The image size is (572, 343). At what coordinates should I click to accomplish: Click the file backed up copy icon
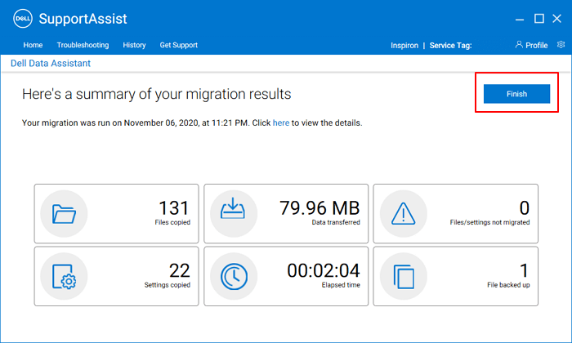pos(404,276)
